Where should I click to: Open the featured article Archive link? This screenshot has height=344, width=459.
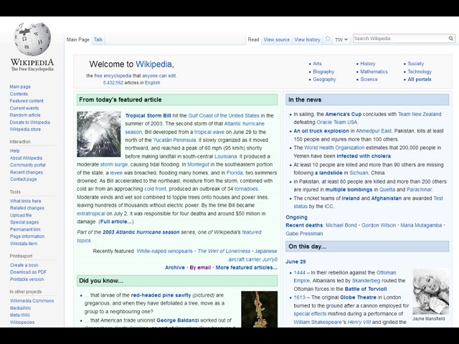click(x=175, y=267)
